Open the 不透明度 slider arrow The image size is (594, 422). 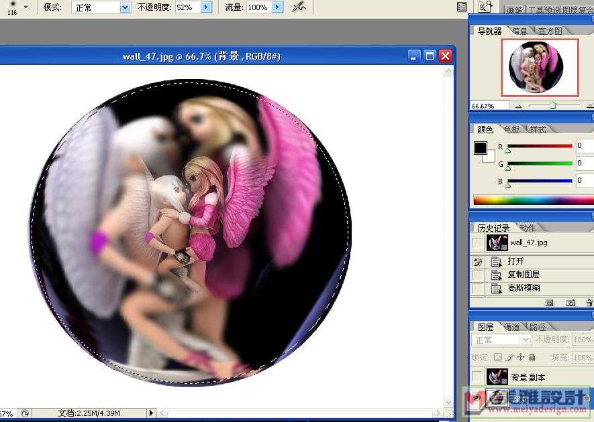[206, 7]
